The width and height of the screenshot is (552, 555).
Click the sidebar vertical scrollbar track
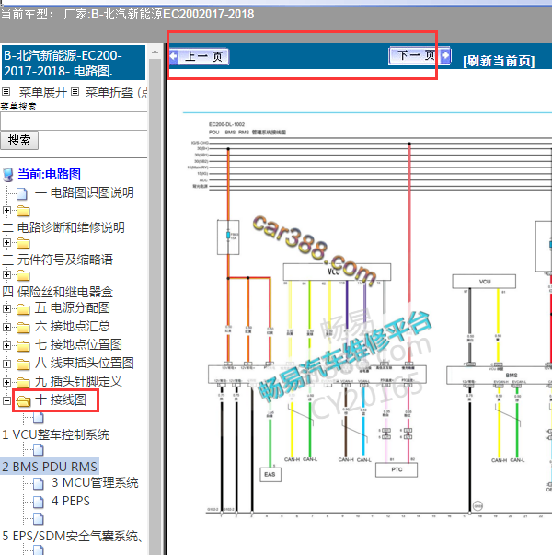[x=155, y=306]
